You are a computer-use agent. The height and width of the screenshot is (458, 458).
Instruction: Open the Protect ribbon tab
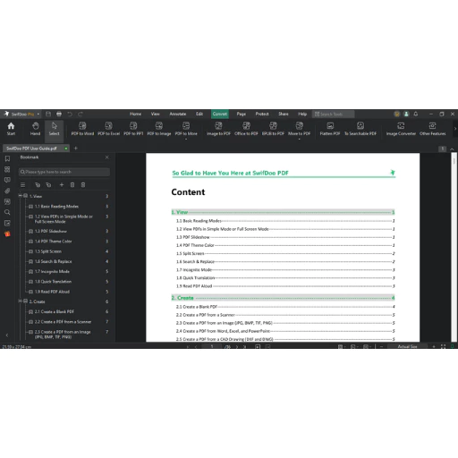click(262, 114)
